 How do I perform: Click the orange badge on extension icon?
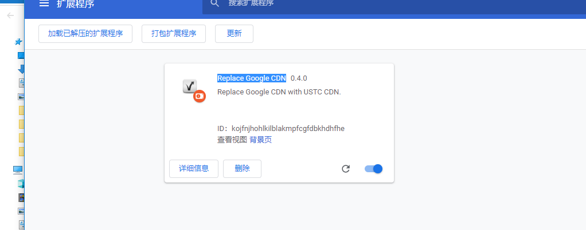tap(200, 96)
